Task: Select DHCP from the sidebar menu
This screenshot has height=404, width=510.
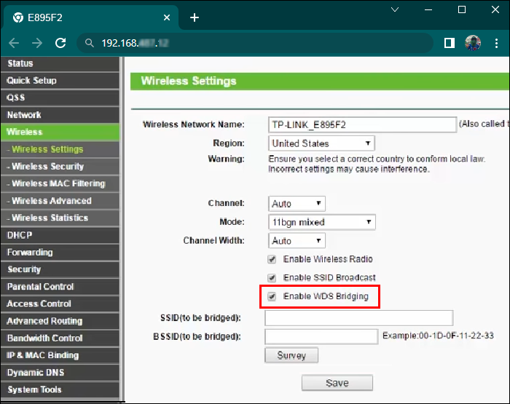Action: 20,235
